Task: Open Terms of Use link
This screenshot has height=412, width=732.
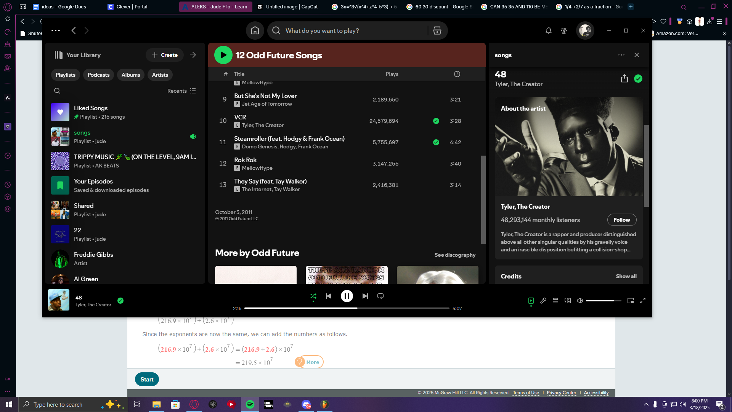Action: pyautogui.click(x=526, y=393)
